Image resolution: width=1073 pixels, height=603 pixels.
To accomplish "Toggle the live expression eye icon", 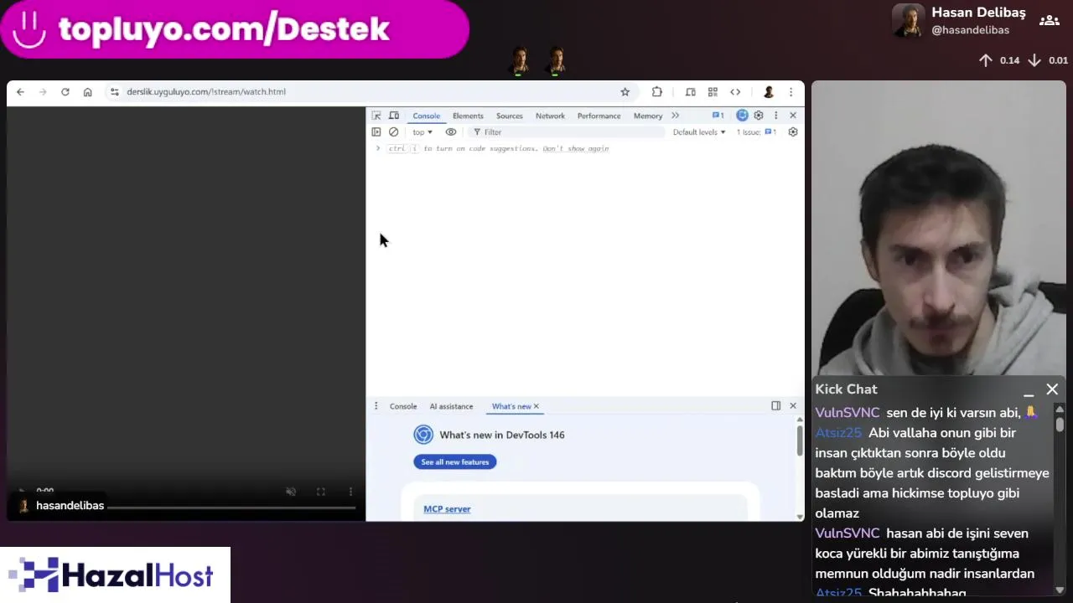I will [x=451, y=132].
